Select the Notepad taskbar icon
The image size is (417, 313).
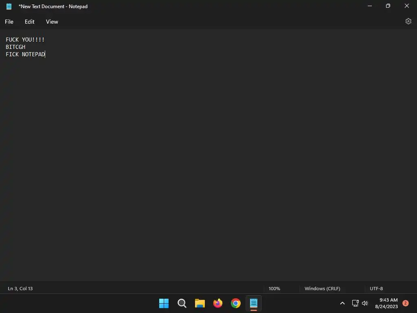254,303
